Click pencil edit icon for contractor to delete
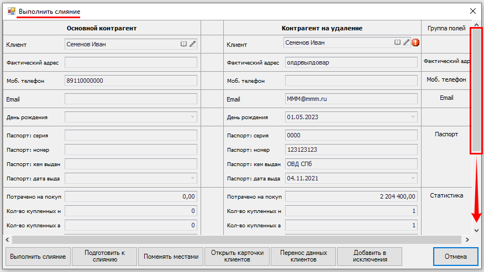This screenshot has height=272, width=484. (406, 42)
